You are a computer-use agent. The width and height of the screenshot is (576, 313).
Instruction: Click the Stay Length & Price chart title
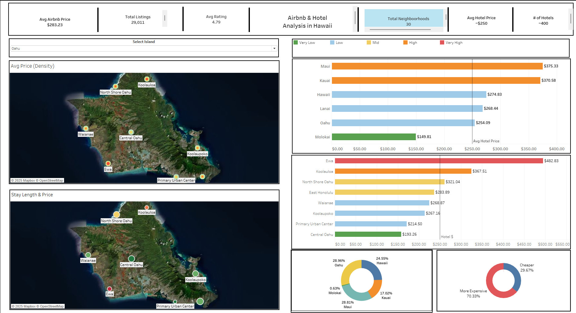32,195
